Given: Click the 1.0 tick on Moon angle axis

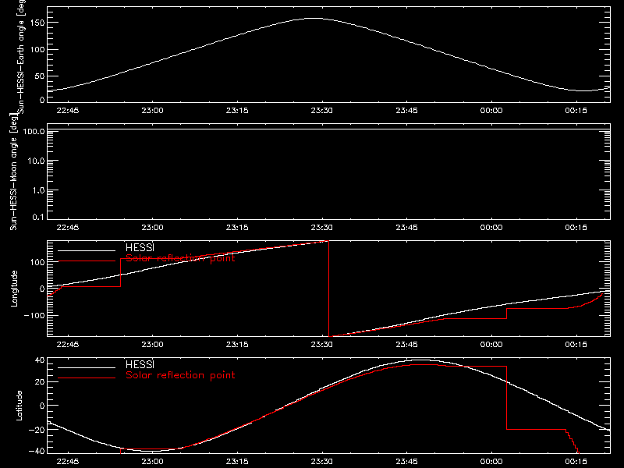Looking at the screenshot, I should pos(38,190).
